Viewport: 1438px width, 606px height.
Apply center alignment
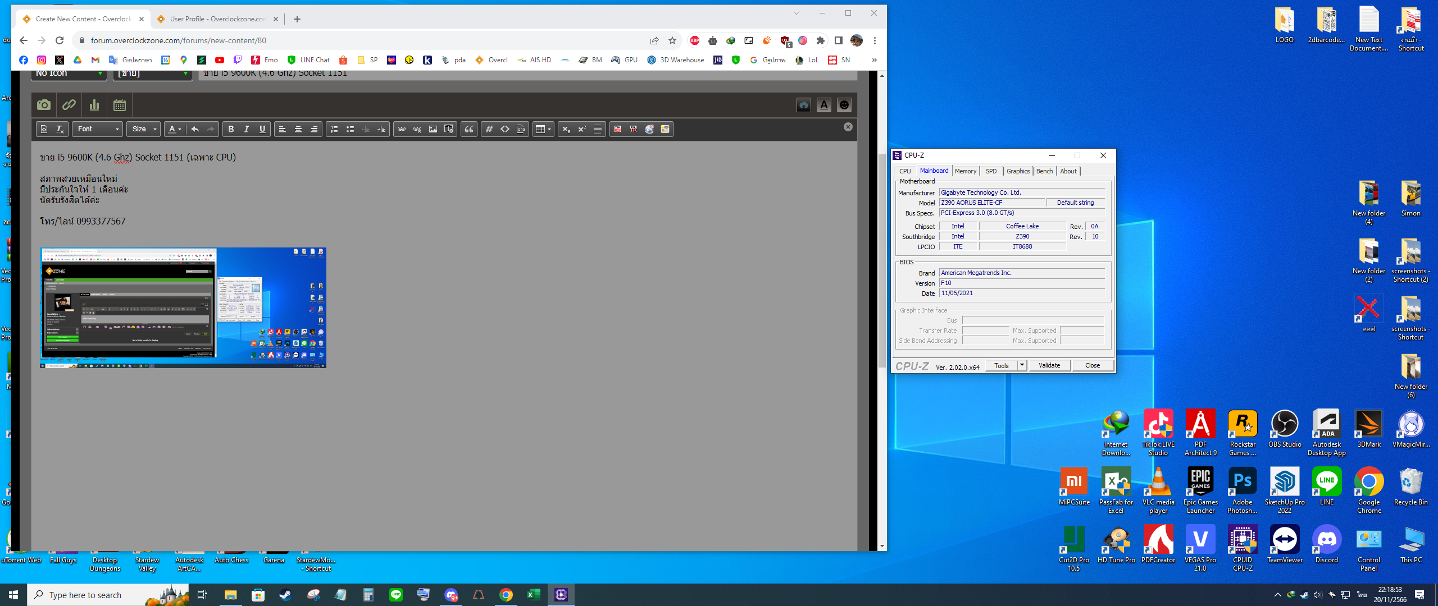click(298, 129)
